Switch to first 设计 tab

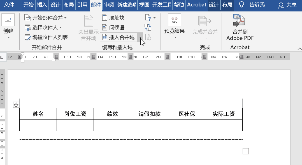pyautogui.click(x=55, y=4)
